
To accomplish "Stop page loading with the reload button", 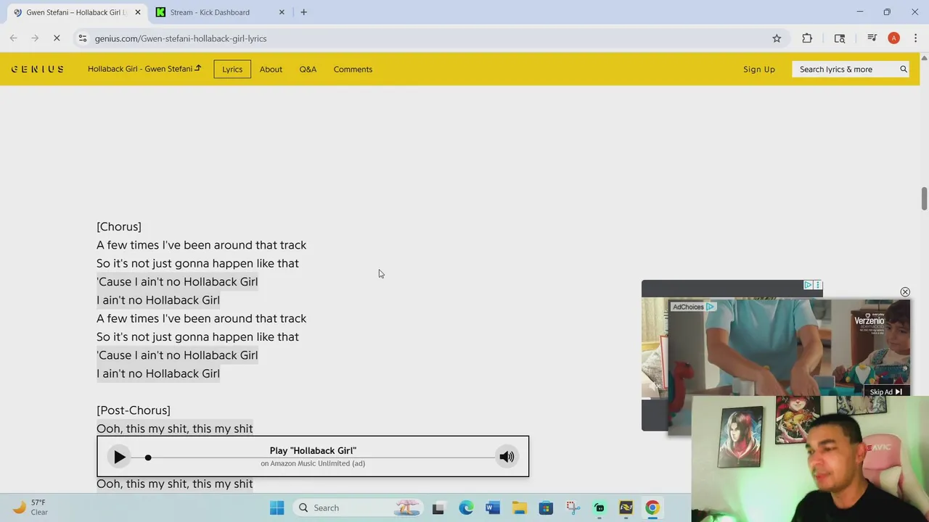I will point(57,38).
